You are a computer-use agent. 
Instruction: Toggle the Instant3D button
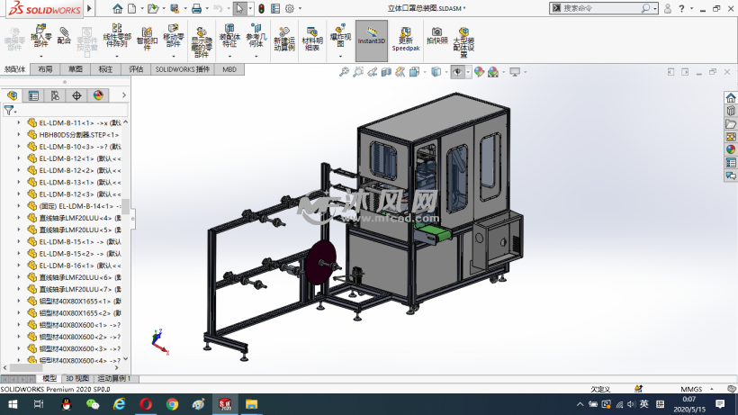[x=371, y=41]
